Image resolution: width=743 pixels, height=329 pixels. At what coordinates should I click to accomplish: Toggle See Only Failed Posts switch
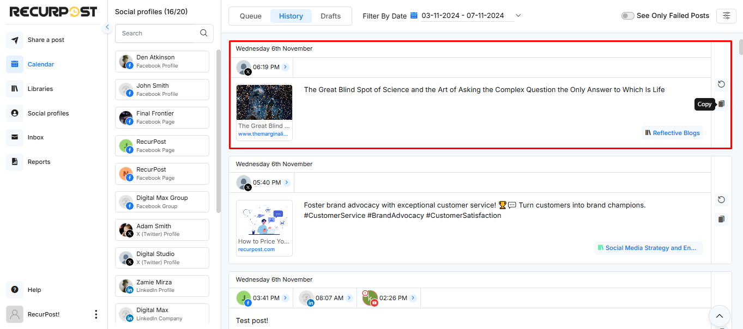627,16
